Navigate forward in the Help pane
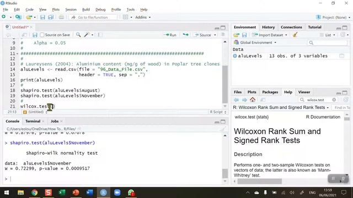 tap(244, 100)
